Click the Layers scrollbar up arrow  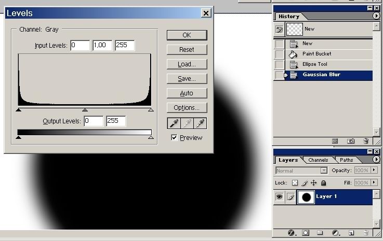pyautogui.click(x=376, y=194)
